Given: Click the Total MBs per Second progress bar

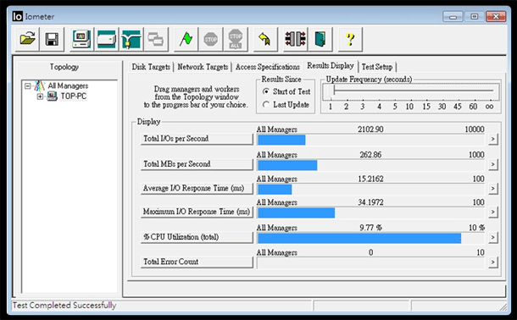Looking at the screenshot, I should (370, 165).
